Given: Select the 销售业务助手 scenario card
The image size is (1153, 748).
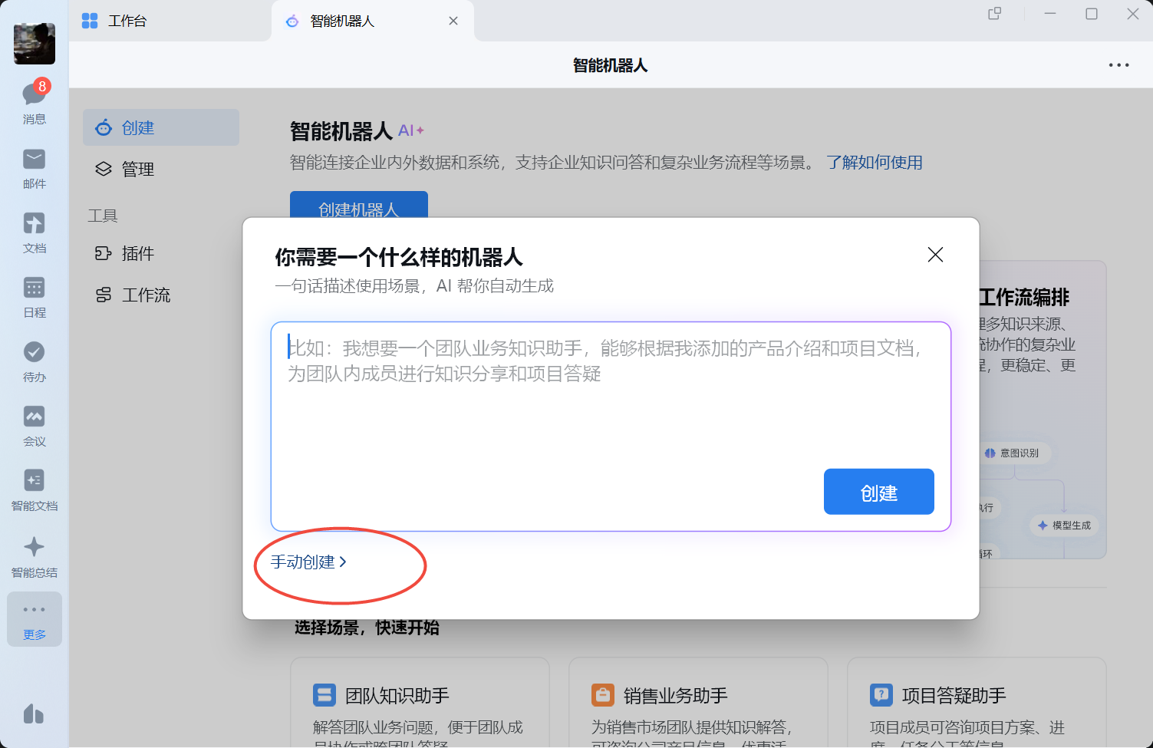Looking at the screenshot, I should tap(698, 702).
